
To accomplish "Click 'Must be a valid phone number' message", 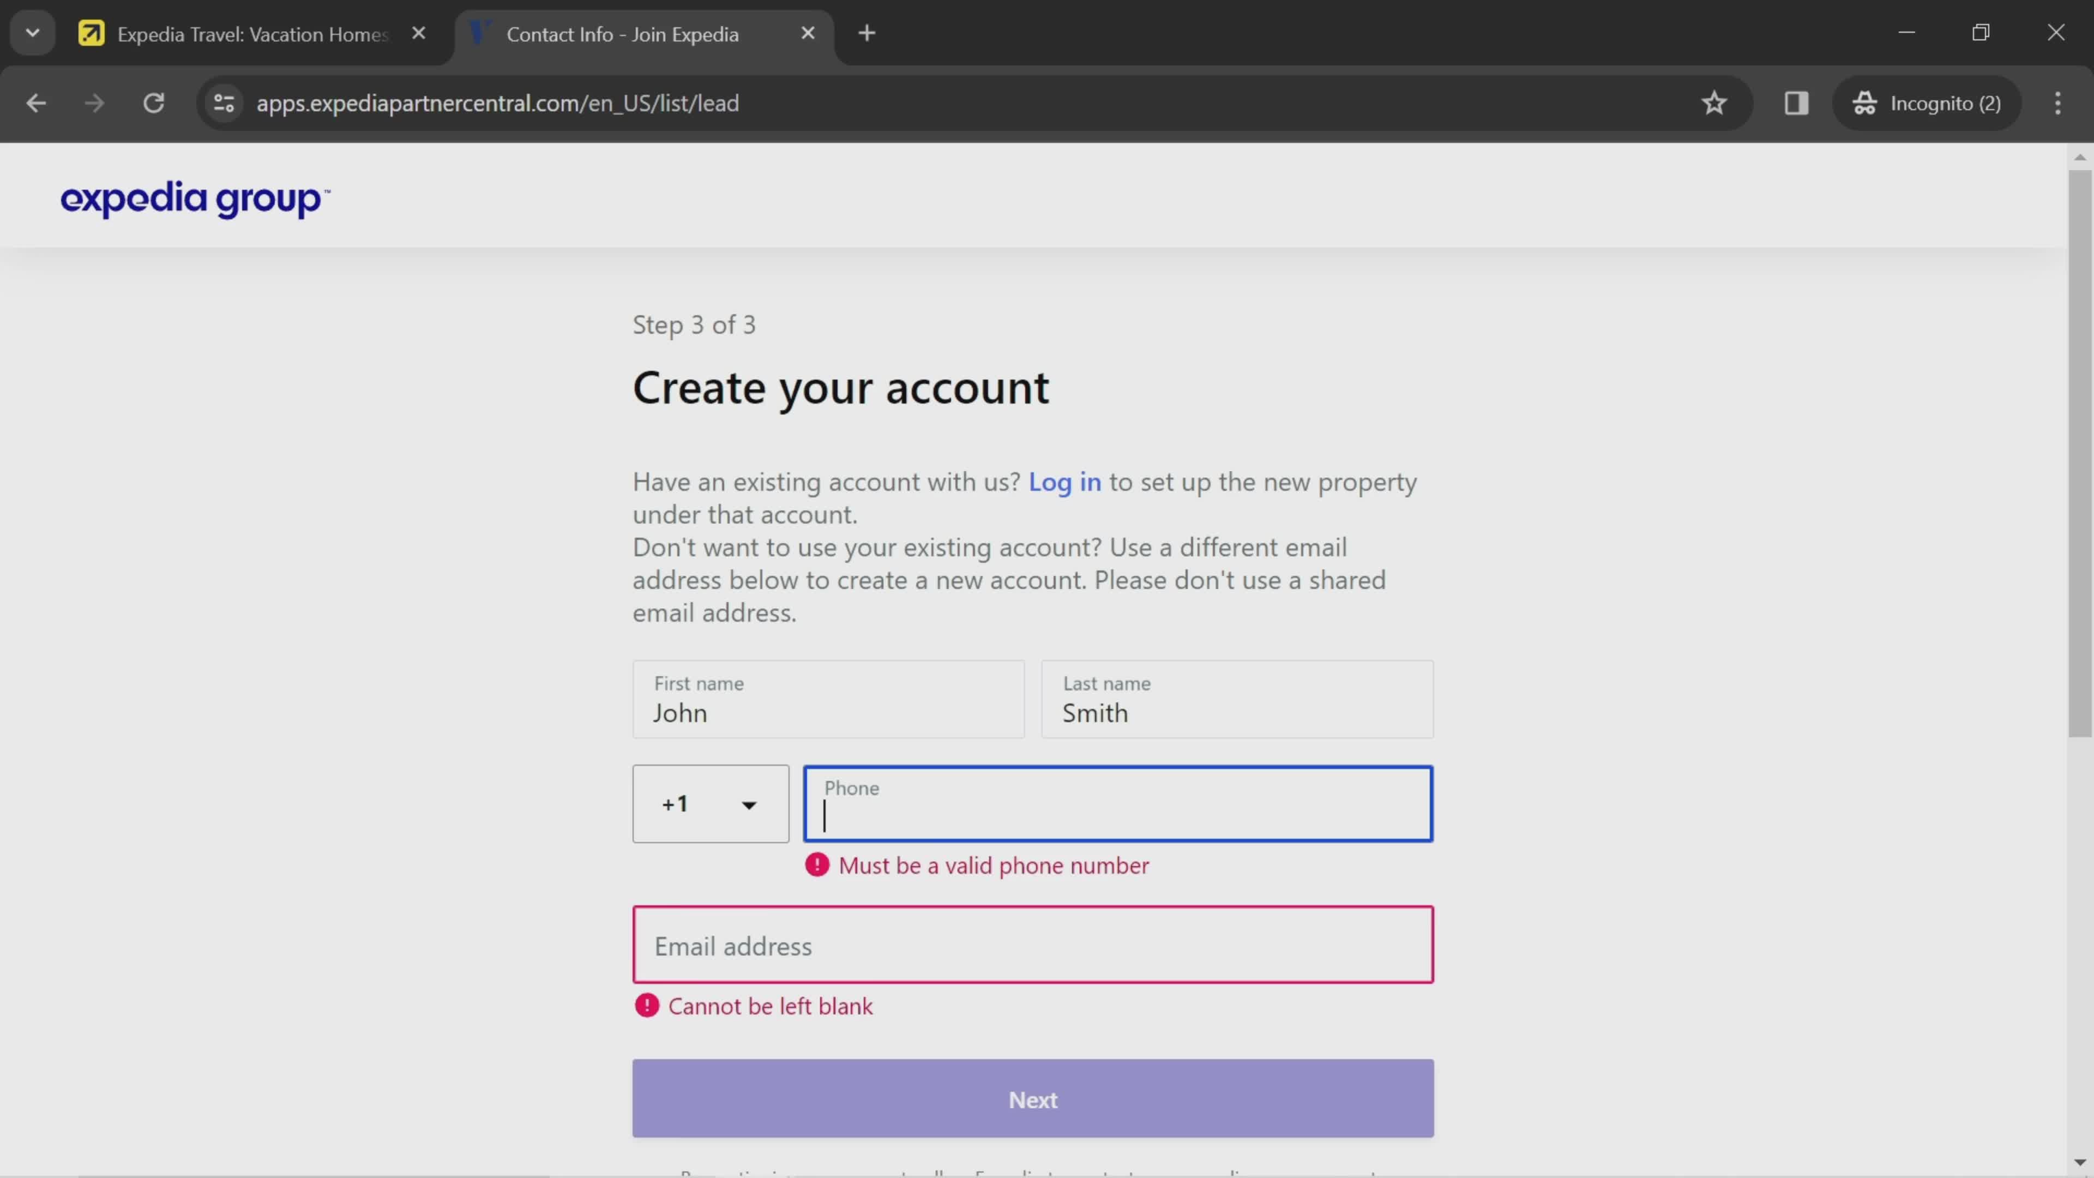I will click(994, 866).
